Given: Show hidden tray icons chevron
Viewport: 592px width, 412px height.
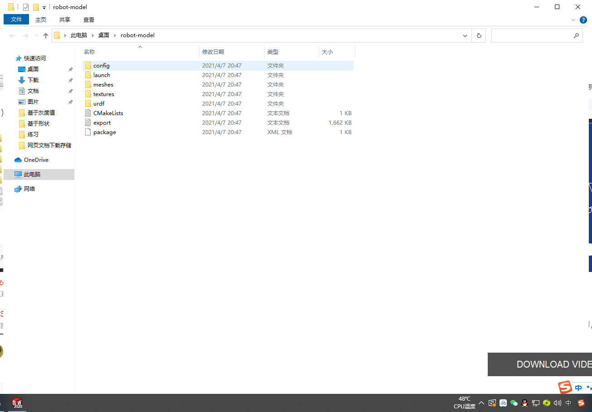Looking at the screenshot, I should (481, 403).
